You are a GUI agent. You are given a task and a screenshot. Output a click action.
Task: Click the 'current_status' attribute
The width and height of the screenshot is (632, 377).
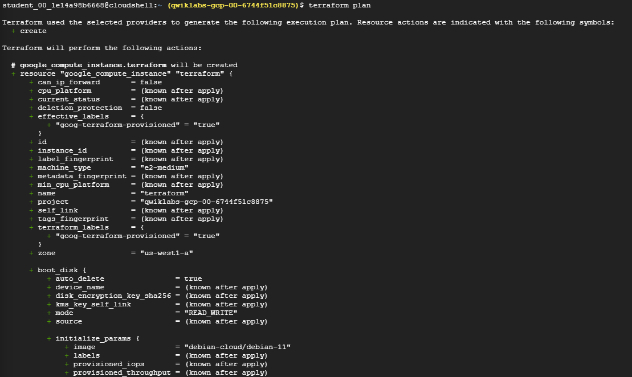69,99
